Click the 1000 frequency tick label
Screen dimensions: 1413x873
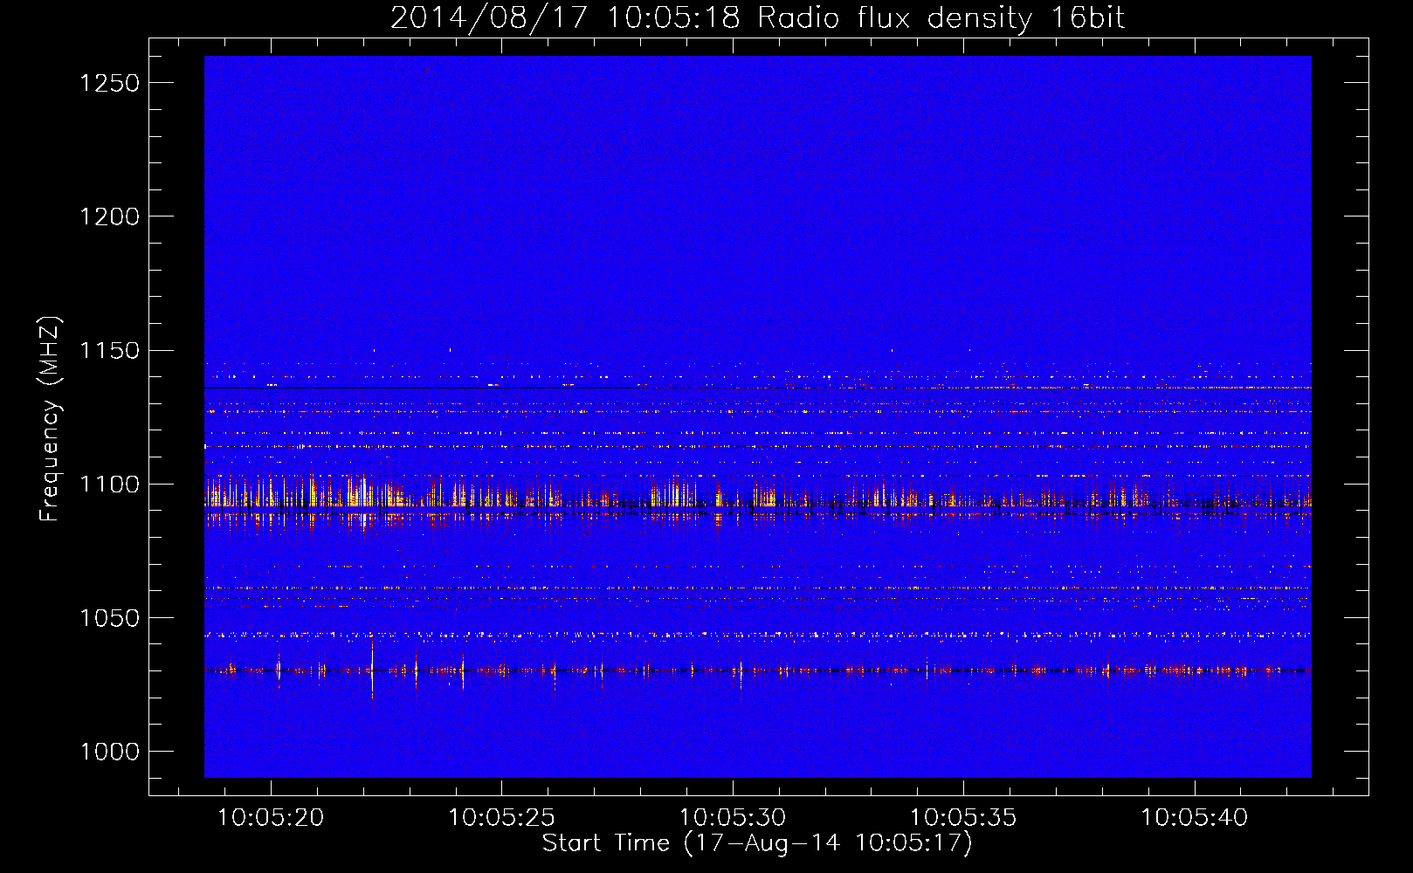coord(110,752)
